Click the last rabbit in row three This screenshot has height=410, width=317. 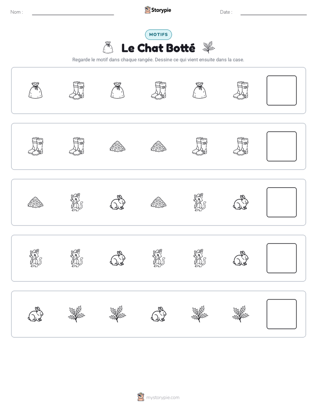241,202
